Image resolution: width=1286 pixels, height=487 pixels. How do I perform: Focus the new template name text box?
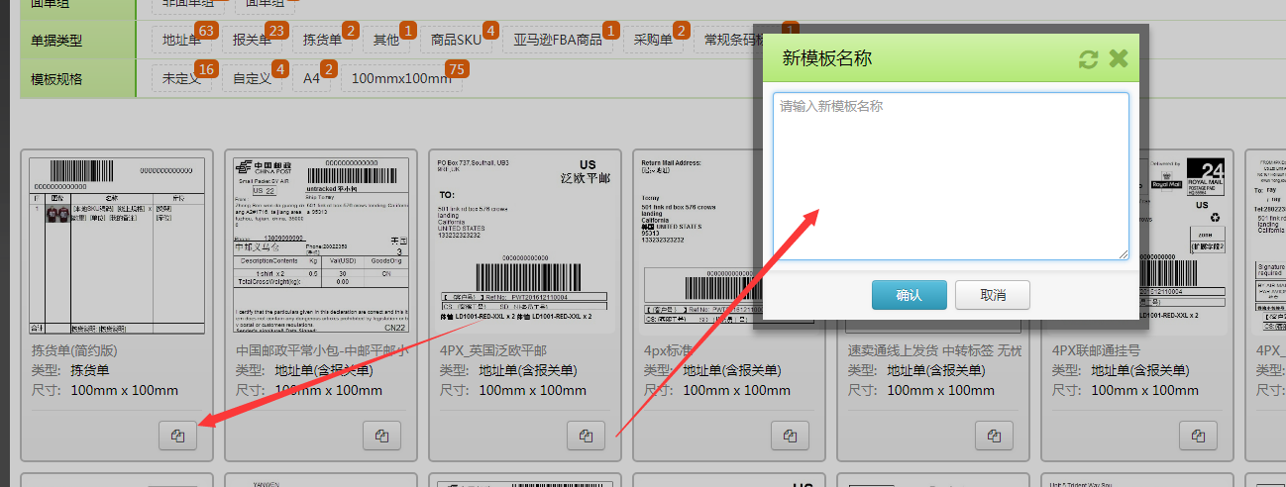tap(951, 176)
